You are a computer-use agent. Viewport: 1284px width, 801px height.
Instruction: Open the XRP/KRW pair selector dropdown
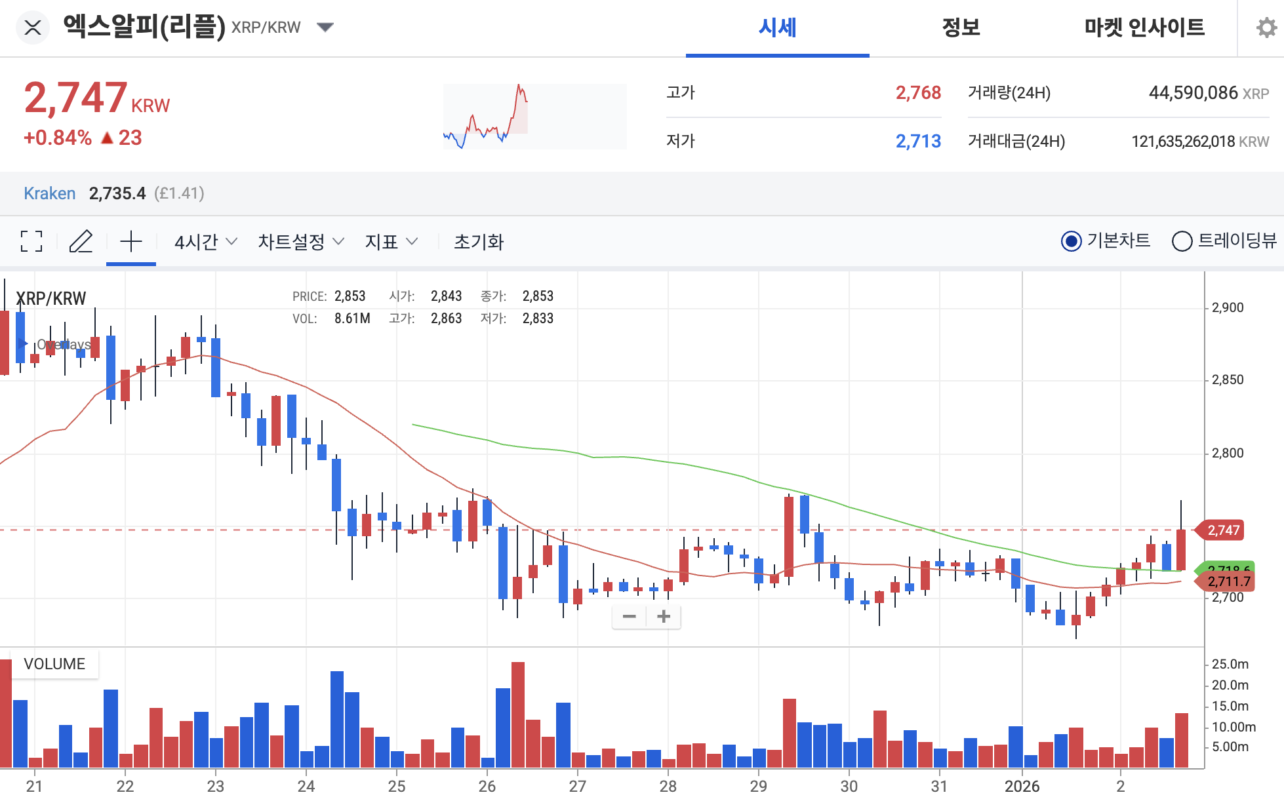326,27
